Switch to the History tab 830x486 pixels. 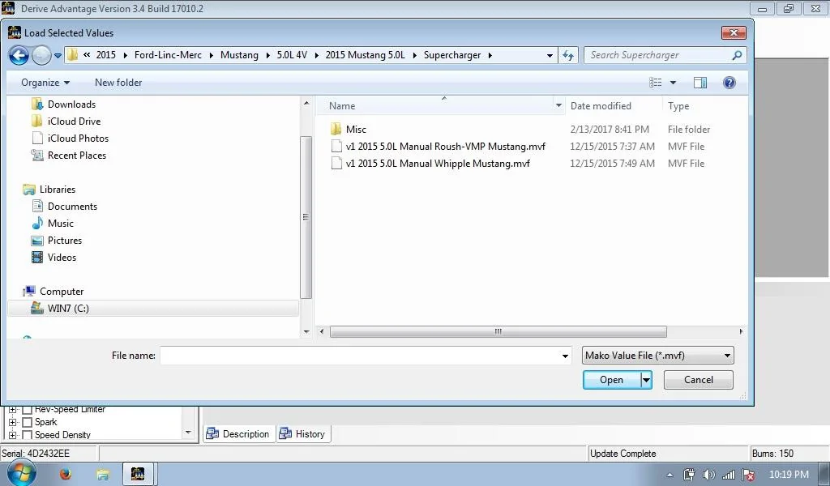coord(302,433)
